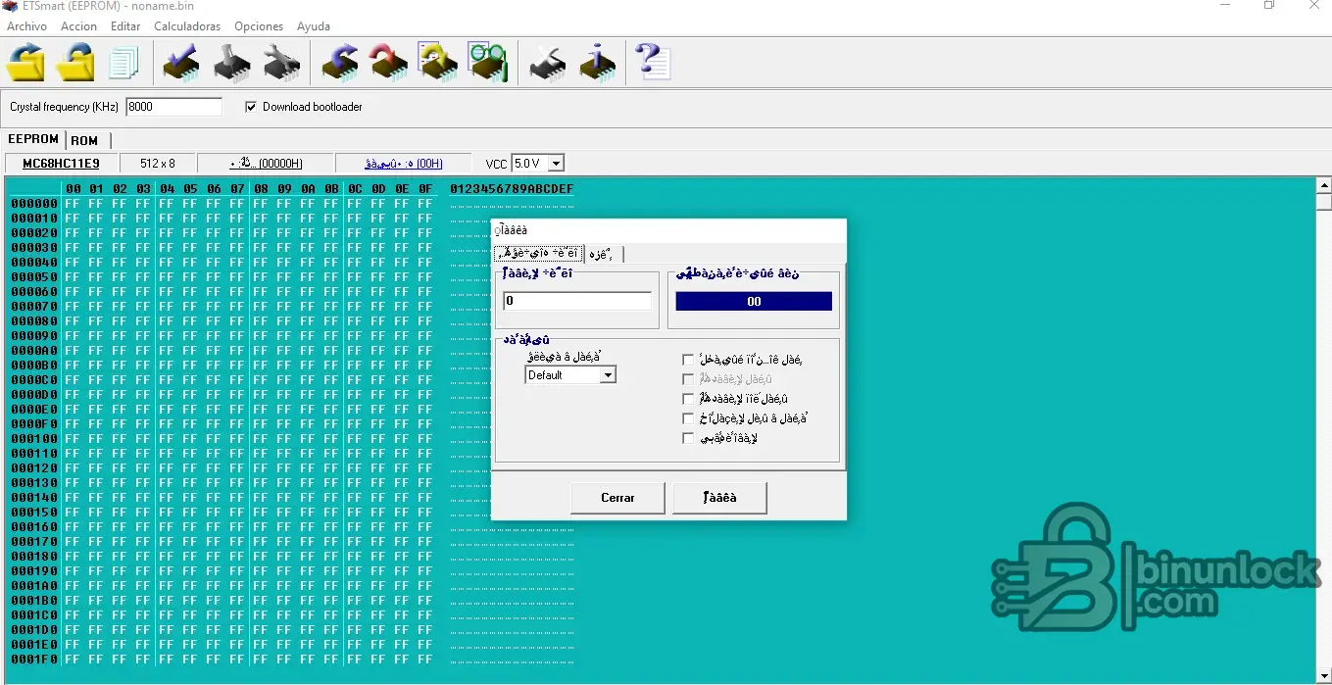Open the Calculadoras menu
The height and width of the screenshot is (685, 1332).
pos(186,26)
